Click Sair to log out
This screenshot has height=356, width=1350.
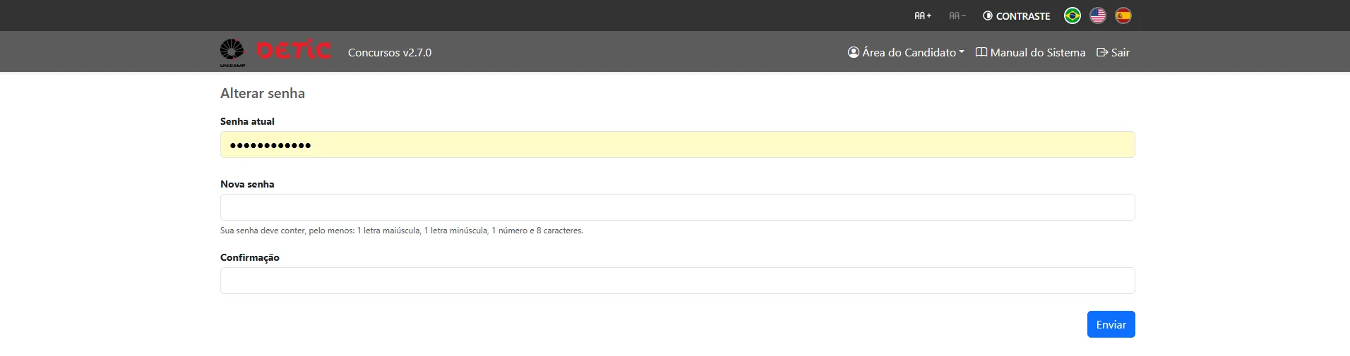point(1113,52)
